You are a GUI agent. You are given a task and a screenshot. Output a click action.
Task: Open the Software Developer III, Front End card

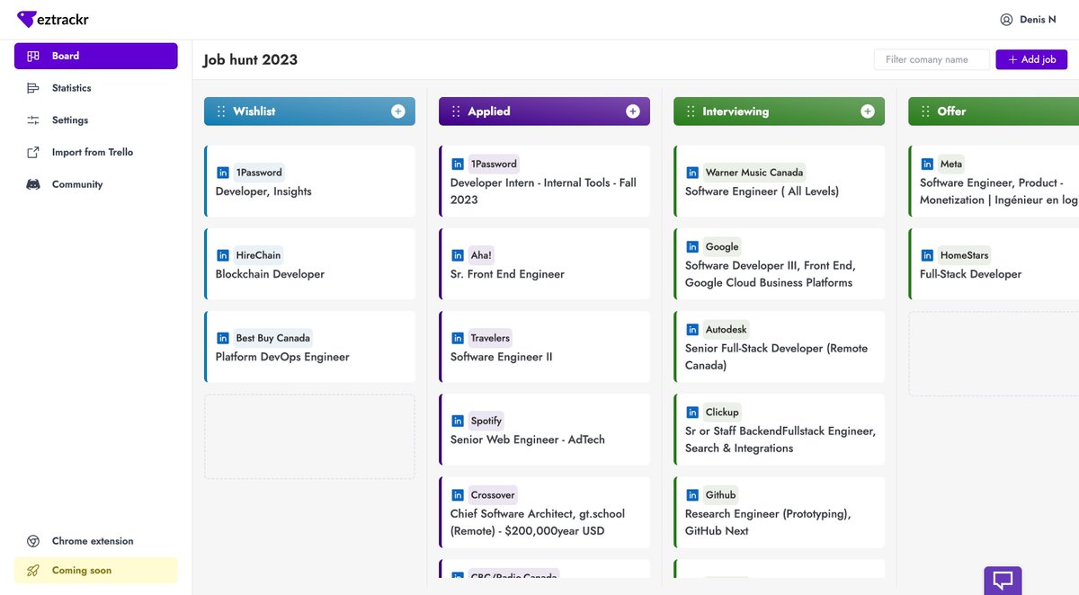(779, 264)
